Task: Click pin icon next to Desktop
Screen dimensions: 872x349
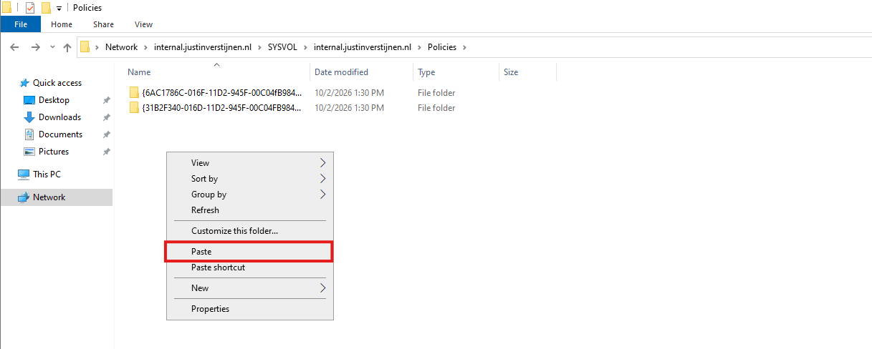Action: (106, 100)
